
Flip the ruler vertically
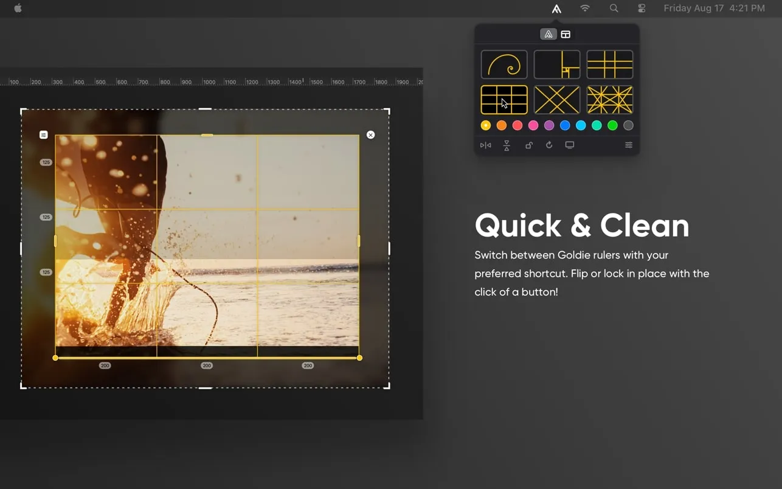[x=507, y=145]
